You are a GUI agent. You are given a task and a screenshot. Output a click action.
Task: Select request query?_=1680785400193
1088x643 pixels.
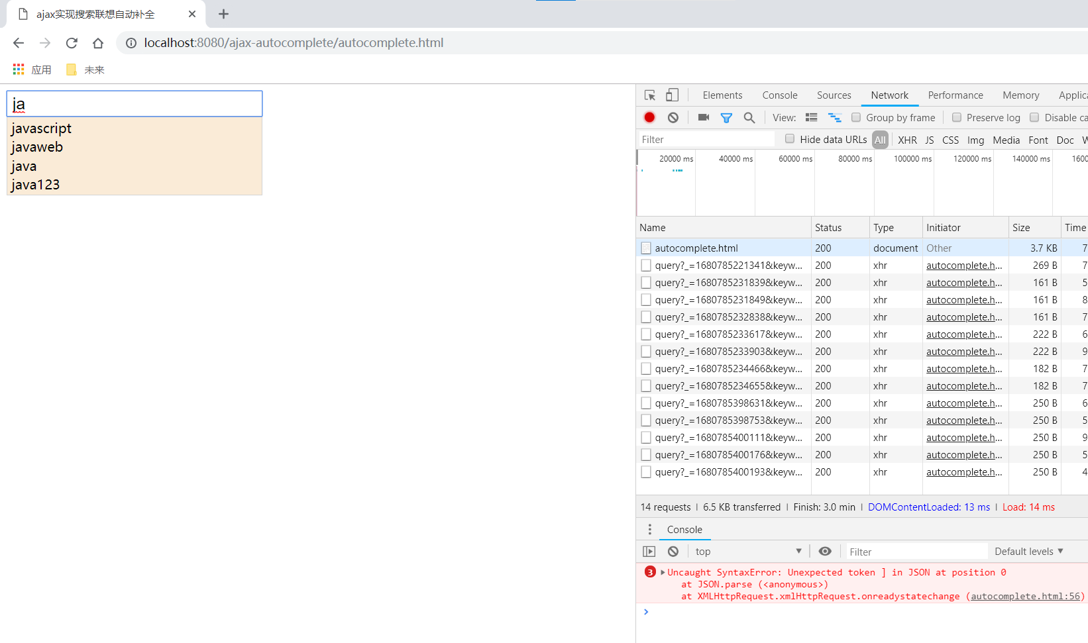point(861,472)
